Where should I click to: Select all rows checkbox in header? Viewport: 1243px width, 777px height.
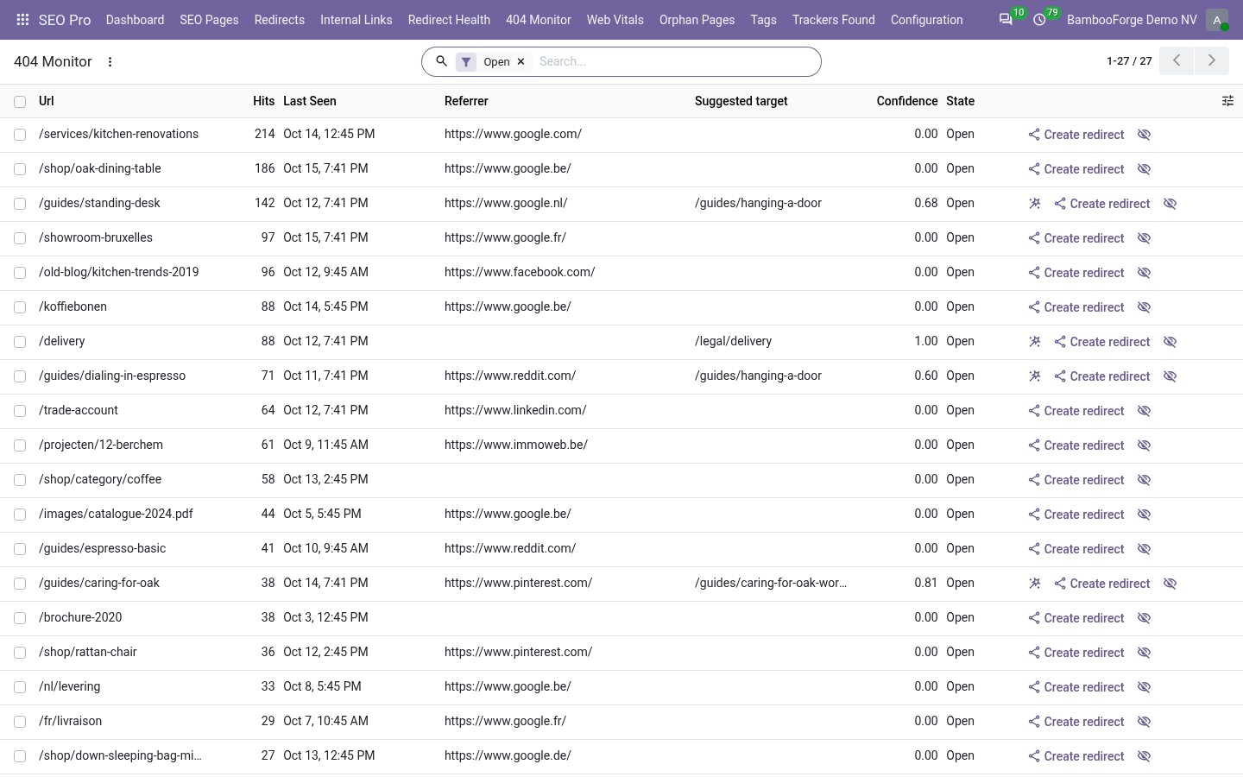click(20, 102)
